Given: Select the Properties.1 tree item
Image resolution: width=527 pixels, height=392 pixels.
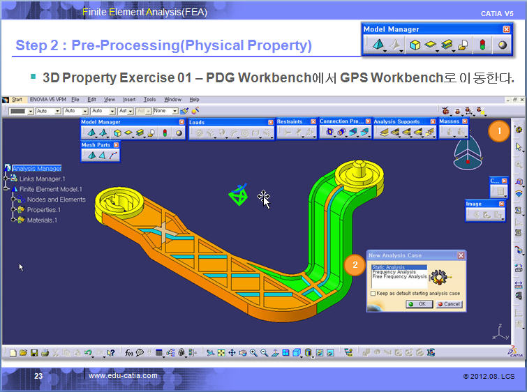Looking at the screenshot, I should (44, 210).
